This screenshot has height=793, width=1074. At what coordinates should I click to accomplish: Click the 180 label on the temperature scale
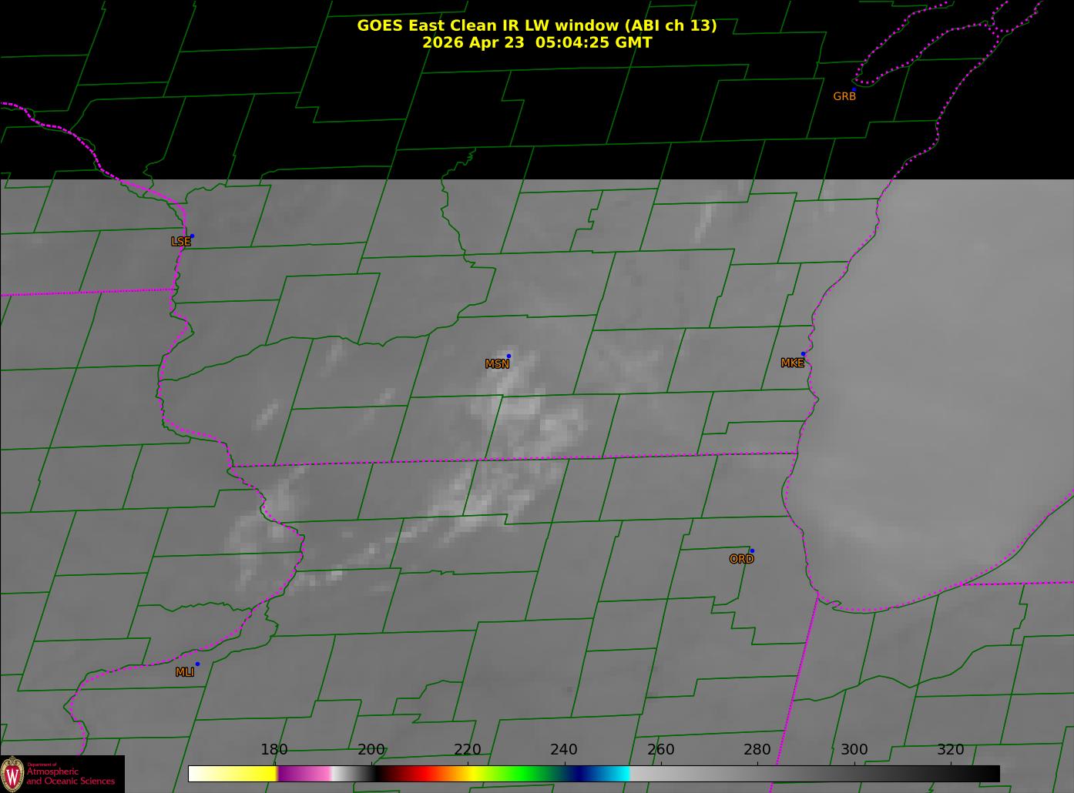(274, 749)
